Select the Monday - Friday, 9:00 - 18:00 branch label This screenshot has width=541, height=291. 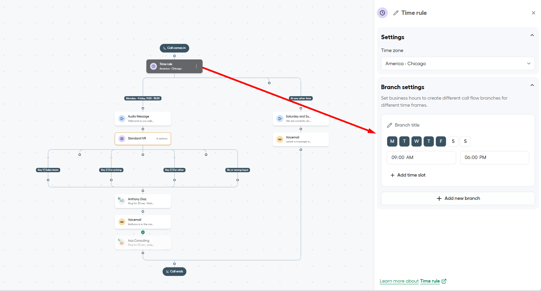[x=143, y=99]
